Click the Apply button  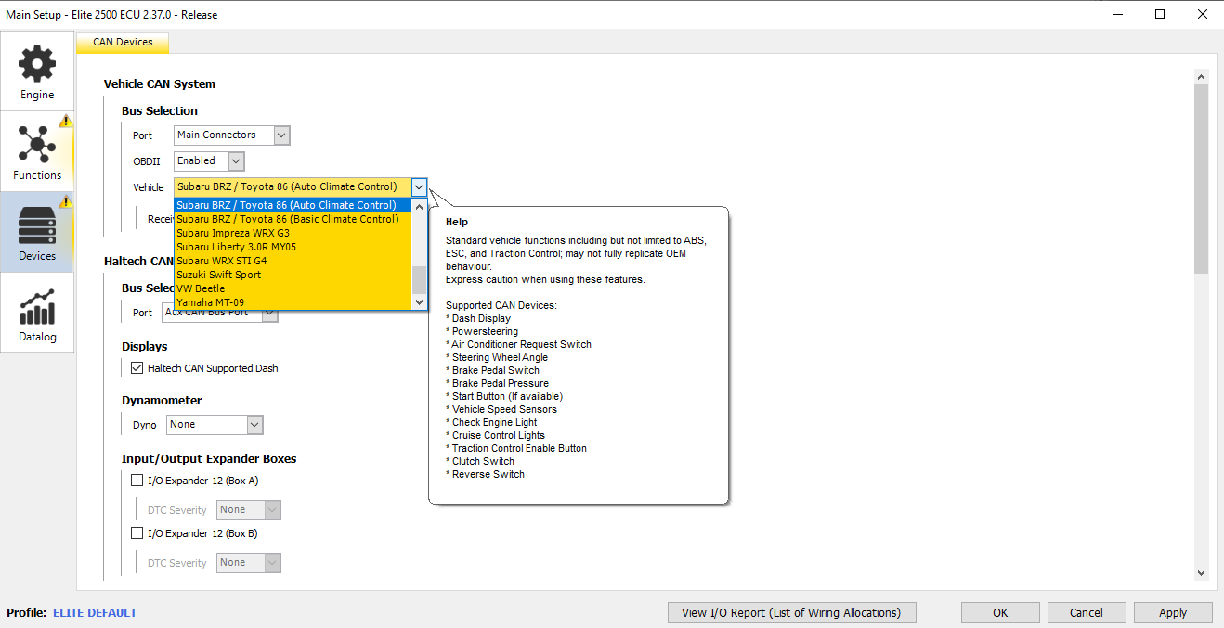coord(1173,612)
